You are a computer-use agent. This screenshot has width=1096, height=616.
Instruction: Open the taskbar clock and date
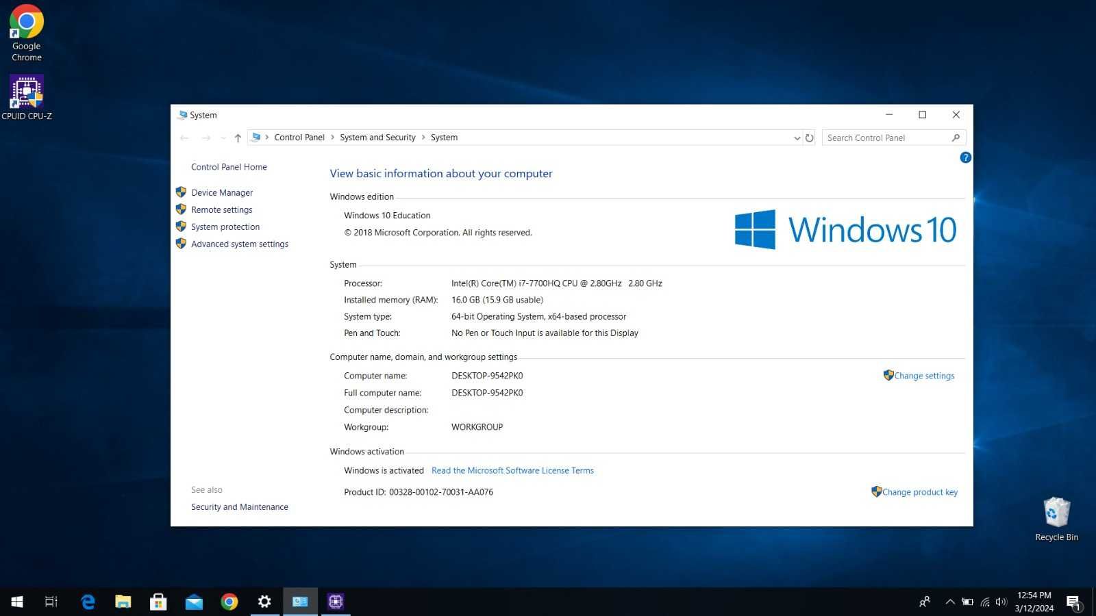click(x=1034, y=602)
